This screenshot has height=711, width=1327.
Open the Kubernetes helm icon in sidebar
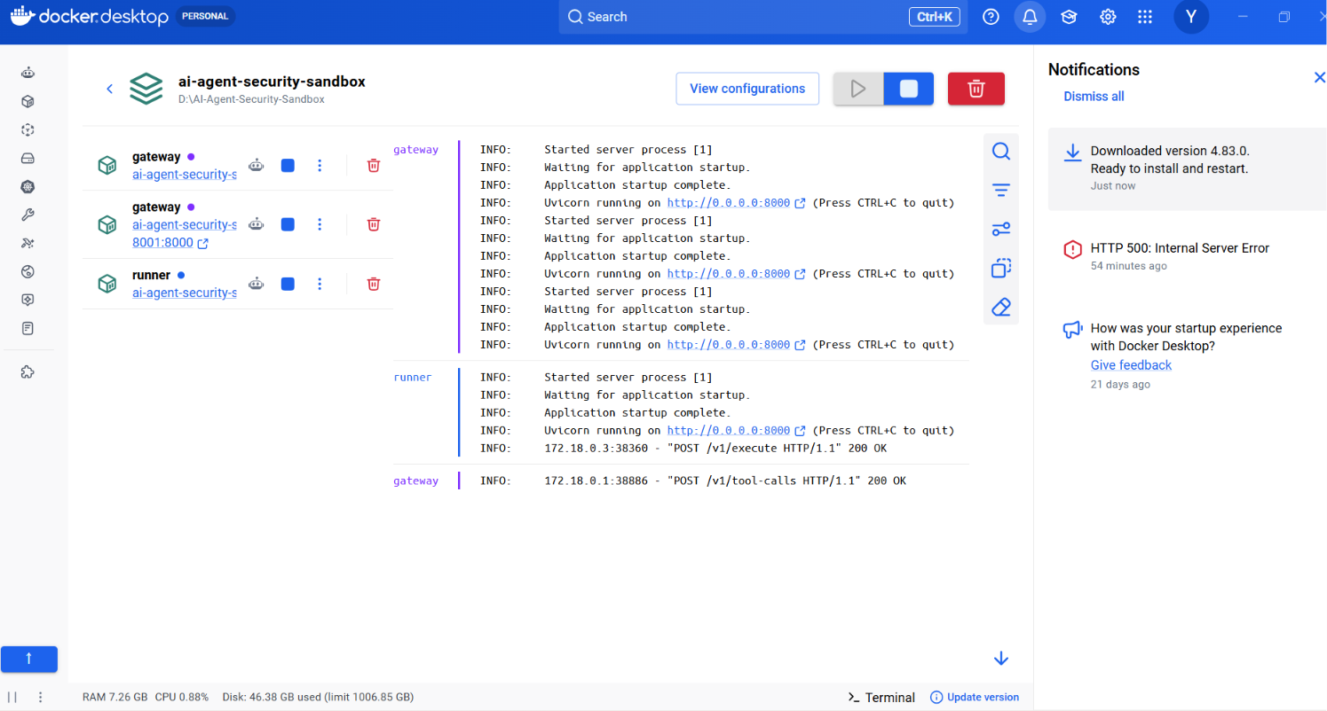(28, 186)
